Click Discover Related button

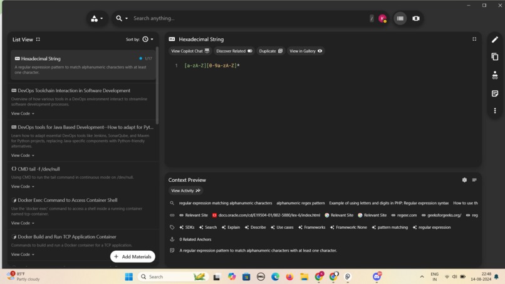(x=234, y=51)
